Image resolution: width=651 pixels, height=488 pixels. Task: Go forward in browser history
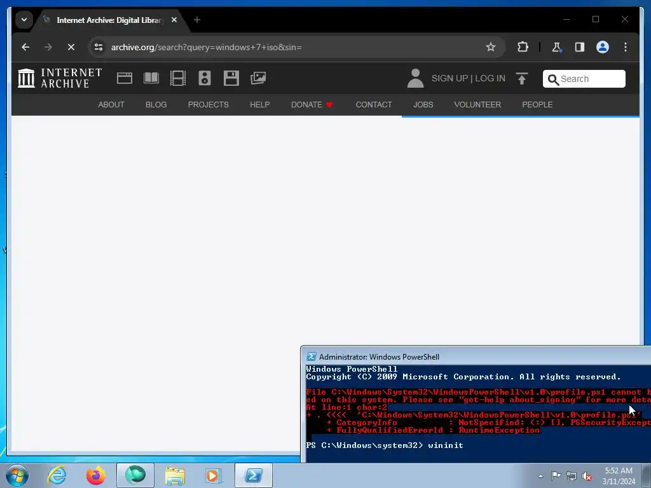48,47
